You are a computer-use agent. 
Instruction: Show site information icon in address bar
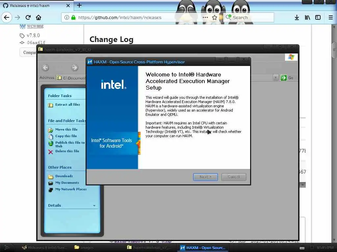click(67, 17)
